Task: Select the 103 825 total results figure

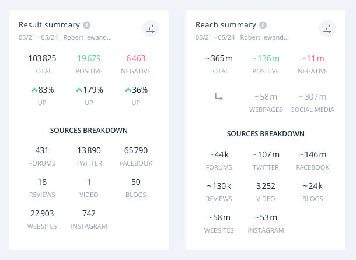Action: point(42,58)
